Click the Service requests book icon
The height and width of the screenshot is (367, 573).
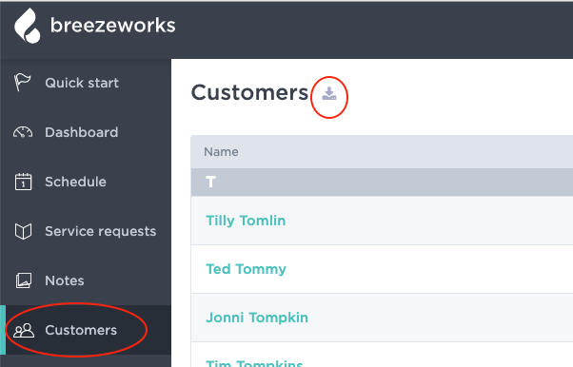(x=23, y=231)
